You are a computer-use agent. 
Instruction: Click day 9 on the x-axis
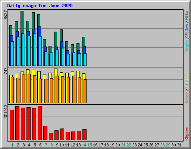[57, 145]
